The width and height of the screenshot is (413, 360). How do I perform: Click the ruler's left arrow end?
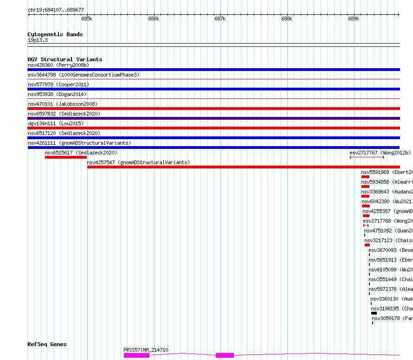29,15
